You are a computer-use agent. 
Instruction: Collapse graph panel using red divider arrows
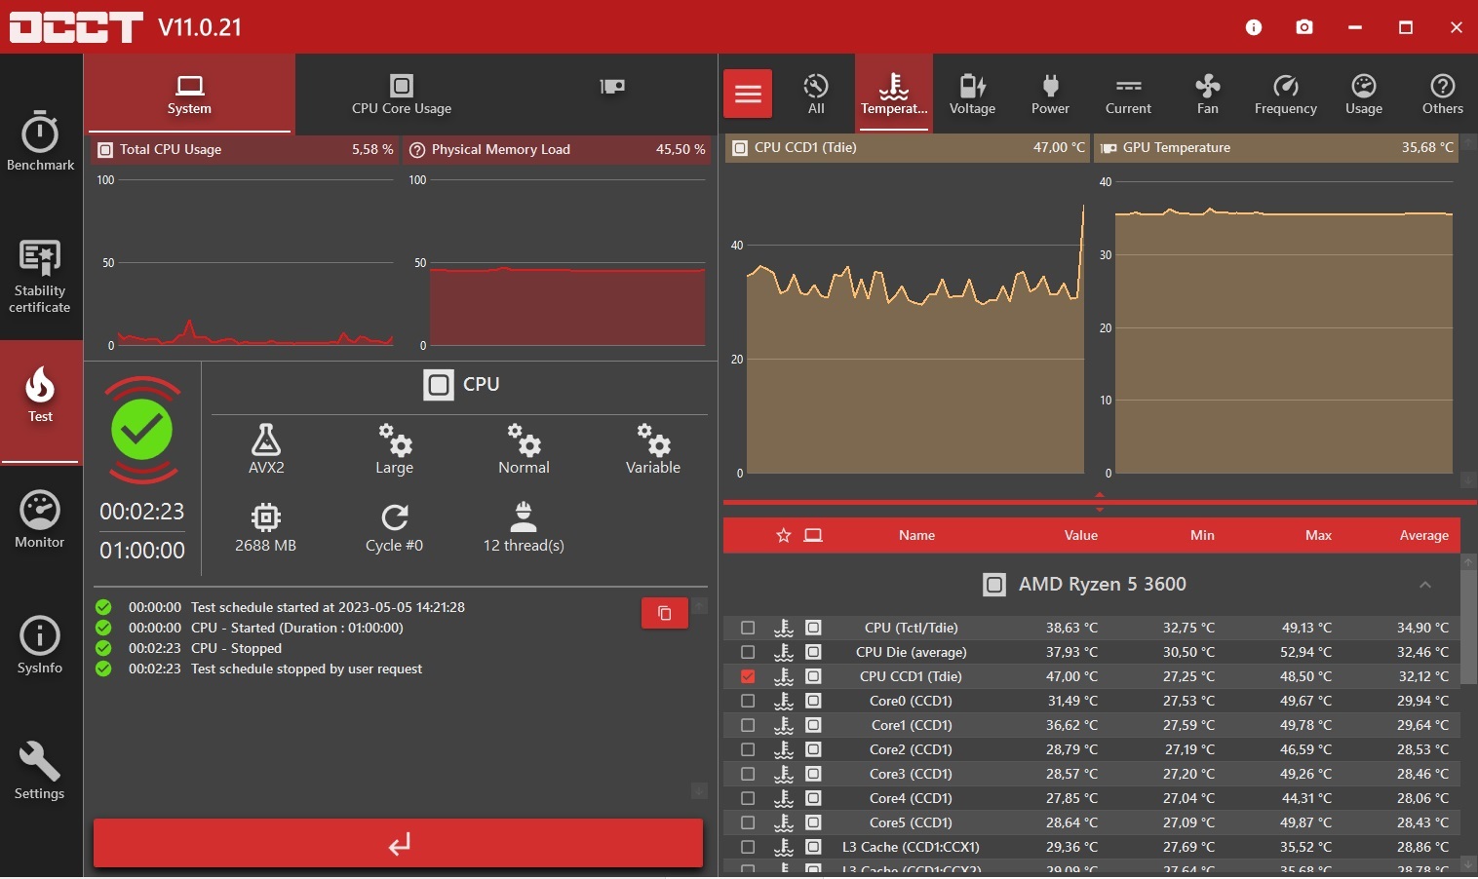pos(1100,502)
